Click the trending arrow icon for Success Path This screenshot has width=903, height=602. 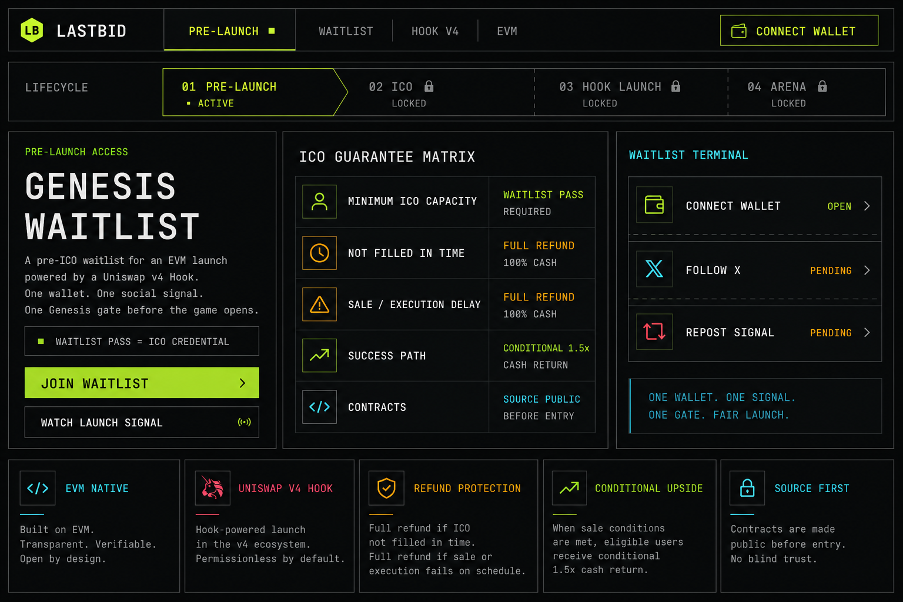pos(319,355)
